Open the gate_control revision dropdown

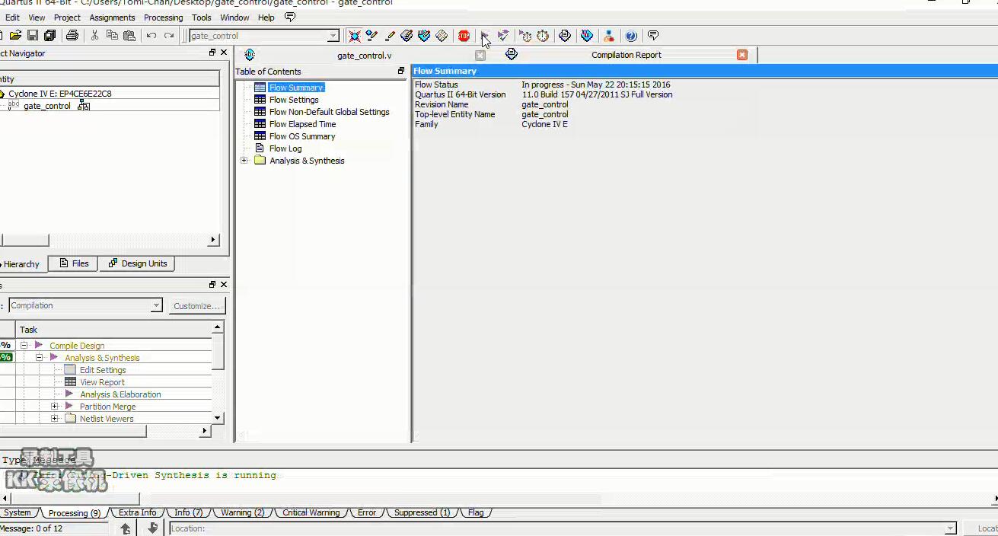(333, 36)
